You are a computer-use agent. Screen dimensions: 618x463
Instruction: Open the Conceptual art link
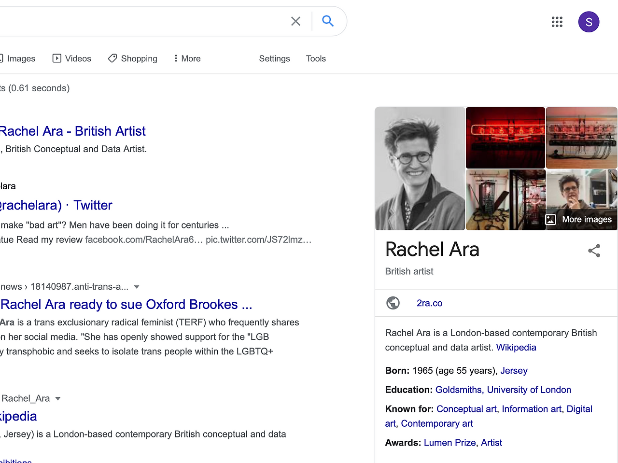tap(466, 409)
